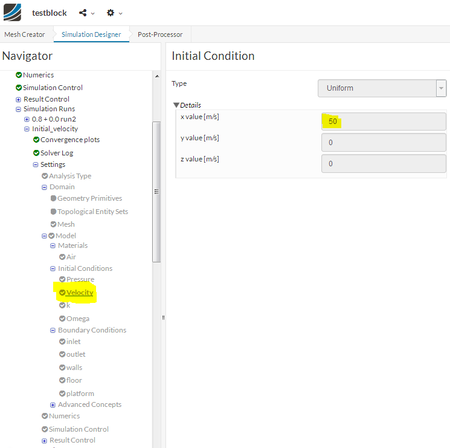The height and width of the screenshot is (448, 450).
Task: Click the SimScale logo icon
Action: pyautogui.click(x=13, y=12)
